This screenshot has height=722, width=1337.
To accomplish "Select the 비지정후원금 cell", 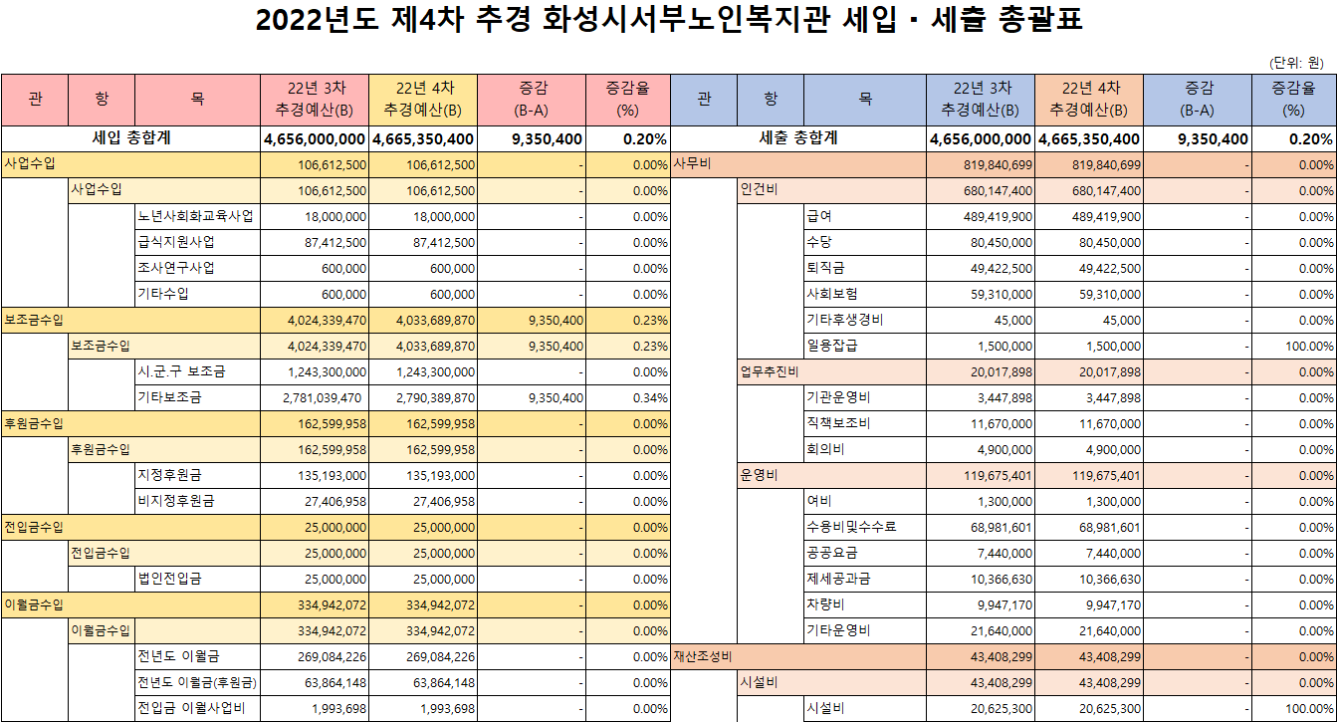I will 176,501.
